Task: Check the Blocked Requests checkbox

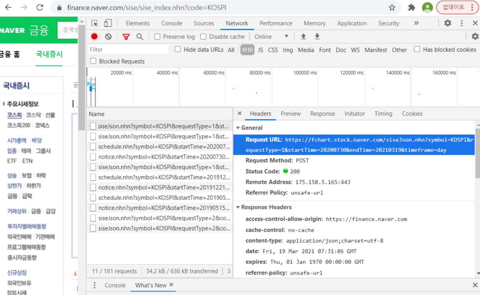Action: 93,61
